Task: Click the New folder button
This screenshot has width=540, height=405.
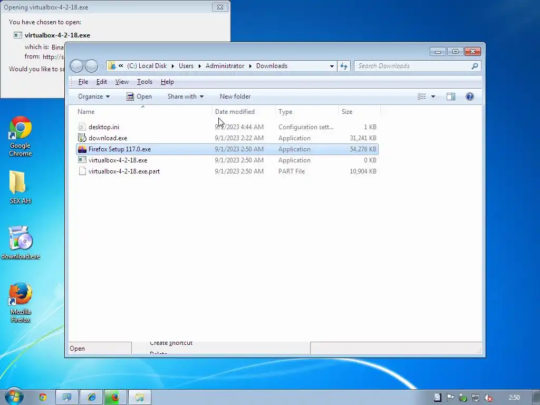Action: tap(235, 97)
